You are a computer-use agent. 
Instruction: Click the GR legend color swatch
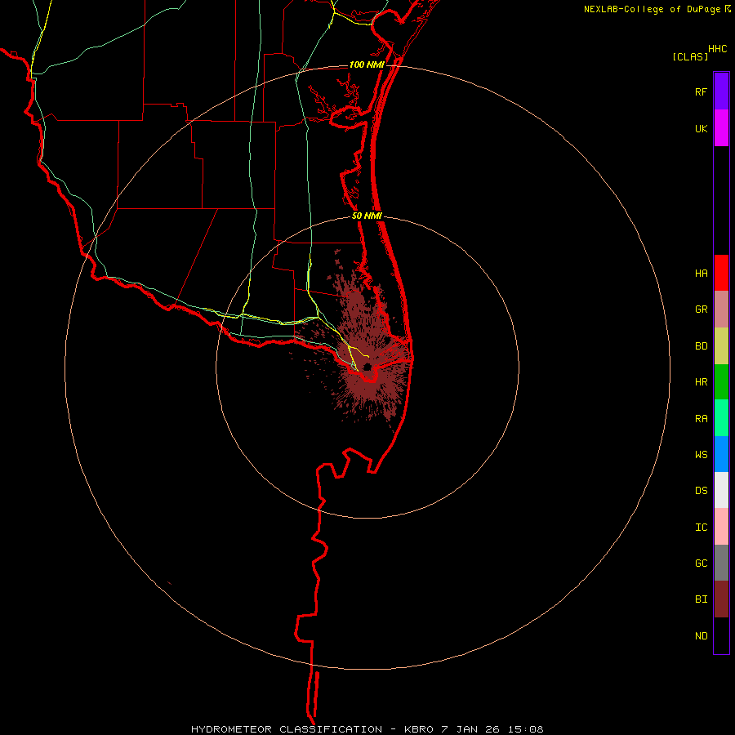coord(721,310)
